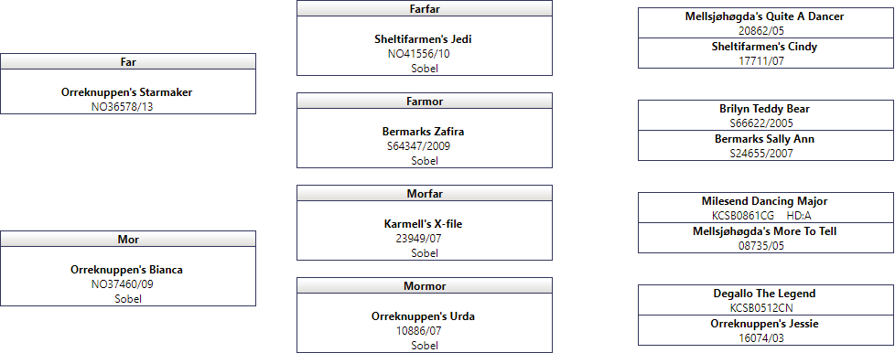
Task: Click Sheltifarmen's Cindy ancestor name
Action: [764, 47]
